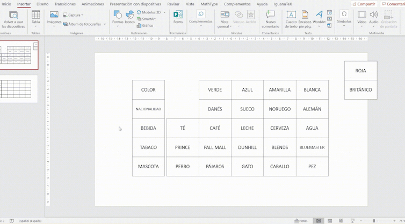Switch to slide sorter view
Screen dimensions: 405x224
pos(330,221)
